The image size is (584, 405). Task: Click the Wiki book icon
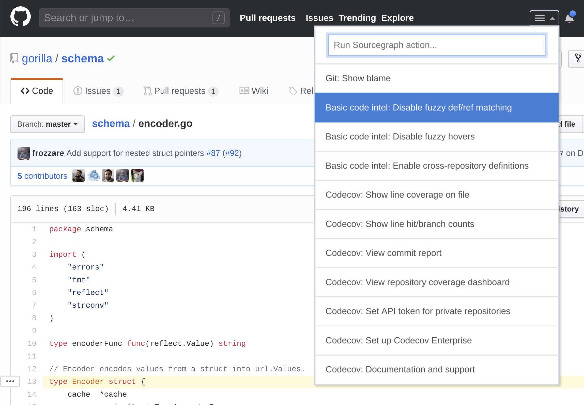244,91
